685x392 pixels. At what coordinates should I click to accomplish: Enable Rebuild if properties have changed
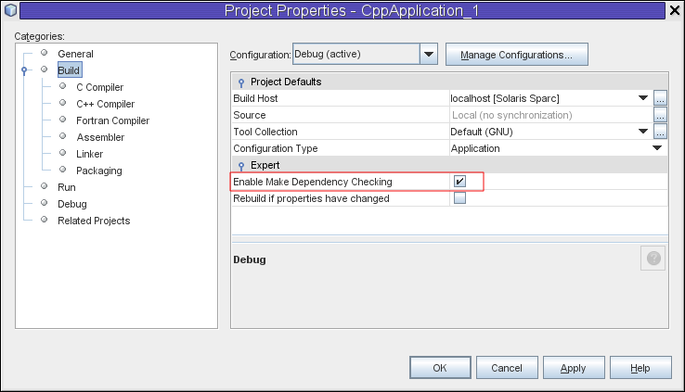pyautogui.click(x=459, y=198)
